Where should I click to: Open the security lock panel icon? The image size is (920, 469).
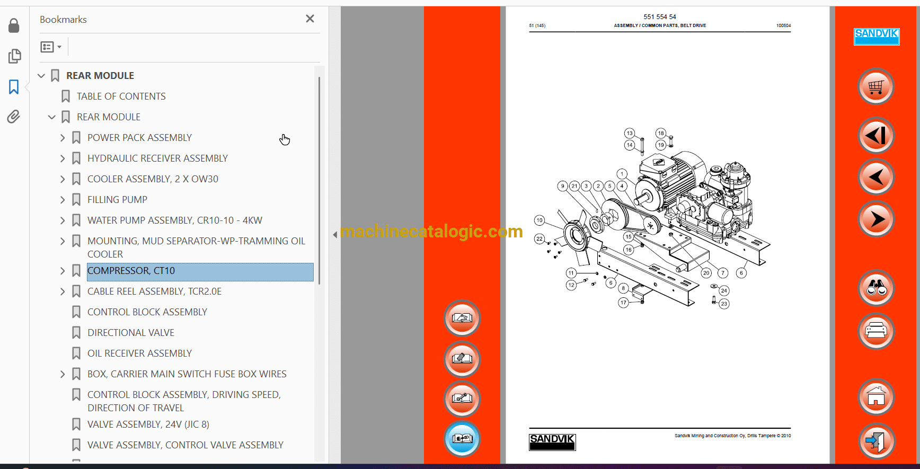pos(14,25)
